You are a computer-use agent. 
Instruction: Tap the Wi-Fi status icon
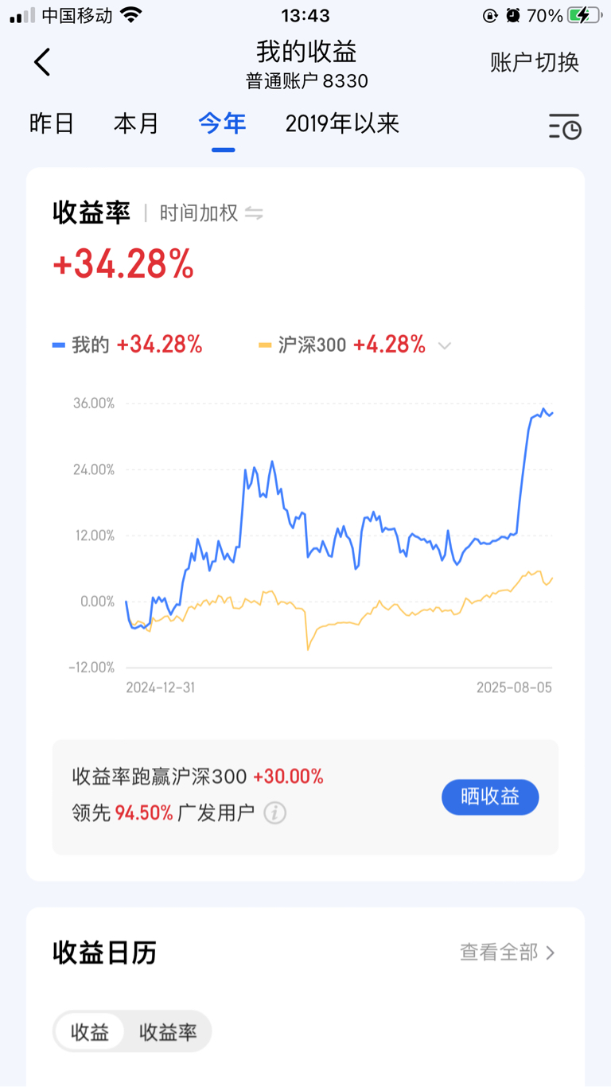(x=132, y=15)
